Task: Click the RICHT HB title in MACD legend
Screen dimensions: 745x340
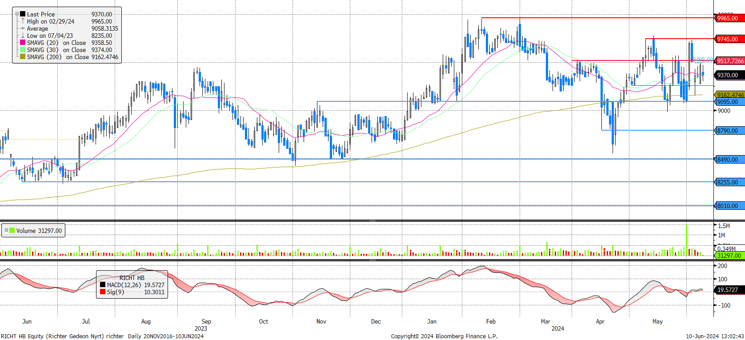Action: [x=132, y=278]
